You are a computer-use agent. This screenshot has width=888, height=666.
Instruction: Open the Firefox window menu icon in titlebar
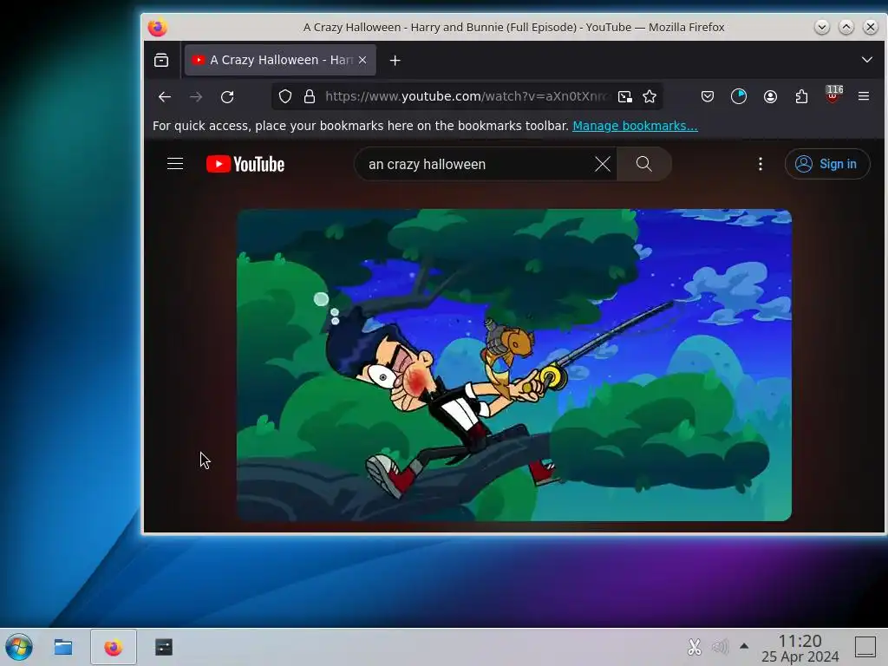click(x=158, y=27)
